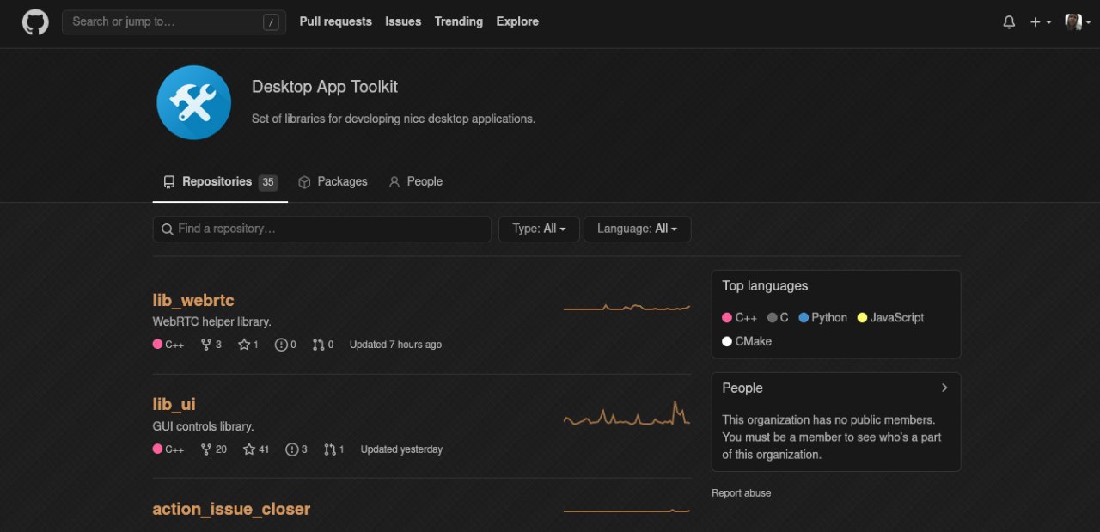Click lib_ui pull requests count 1
Viewport: 1100px width, 532px height.
334,449
